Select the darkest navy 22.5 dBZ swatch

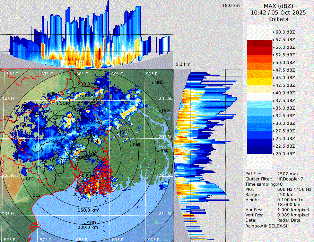260,150
